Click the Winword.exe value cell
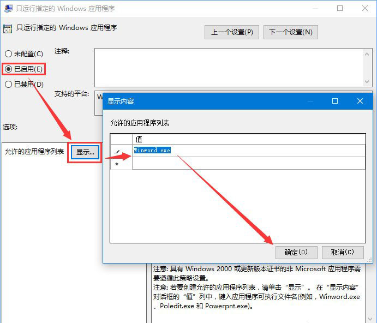Viewport: 377px width, 323px height. [249, 151]
